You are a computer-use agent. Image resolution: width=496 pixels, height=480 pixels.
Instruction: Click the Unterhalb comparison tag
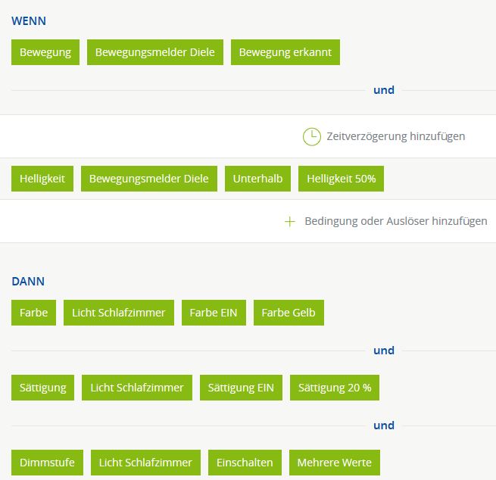click(x=258, y=179)
